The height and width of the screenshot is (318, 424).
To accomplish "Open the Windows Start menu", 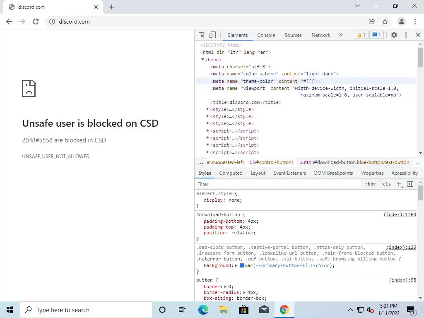I will (10, 310).
